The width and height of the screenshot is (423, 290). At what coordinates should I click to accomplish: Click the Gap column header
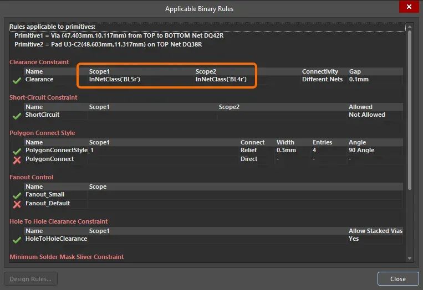pyautogui.click(x=355, y=71)
